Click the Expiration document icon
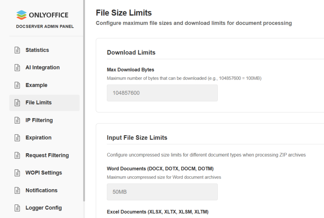The image size is (324, 218). (17, 138)
